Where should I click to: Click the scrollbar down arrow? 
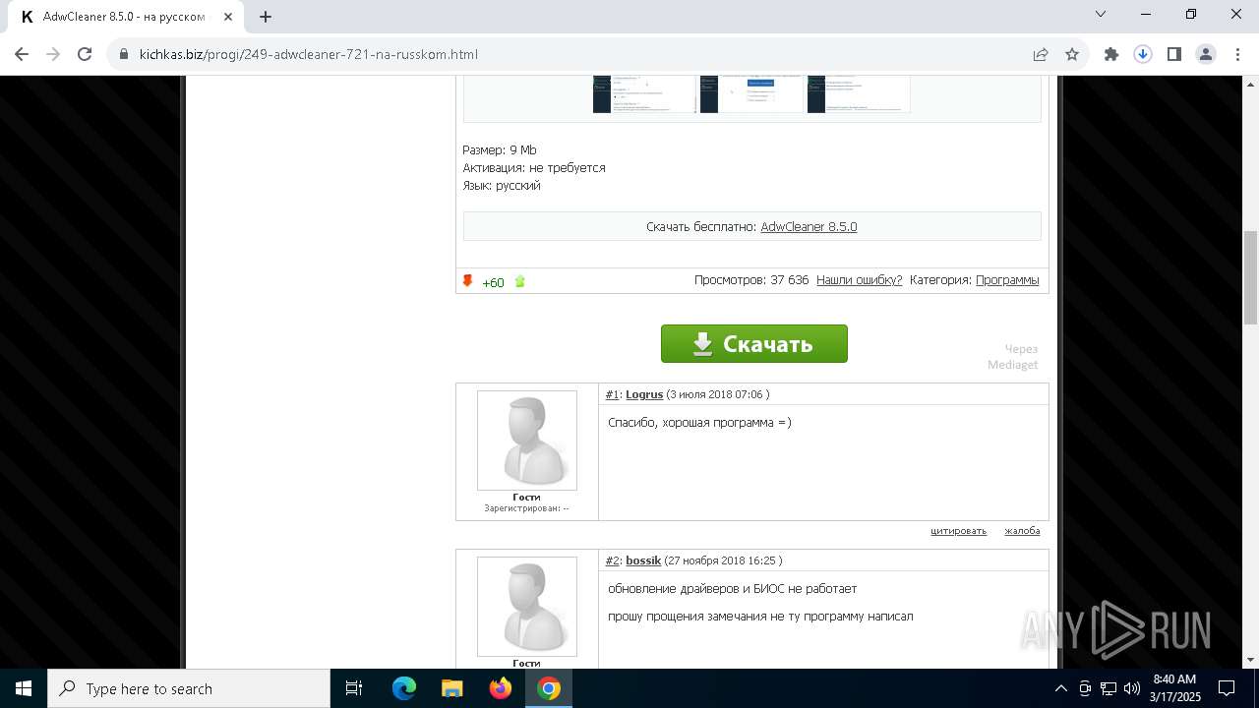[1250, 660]
